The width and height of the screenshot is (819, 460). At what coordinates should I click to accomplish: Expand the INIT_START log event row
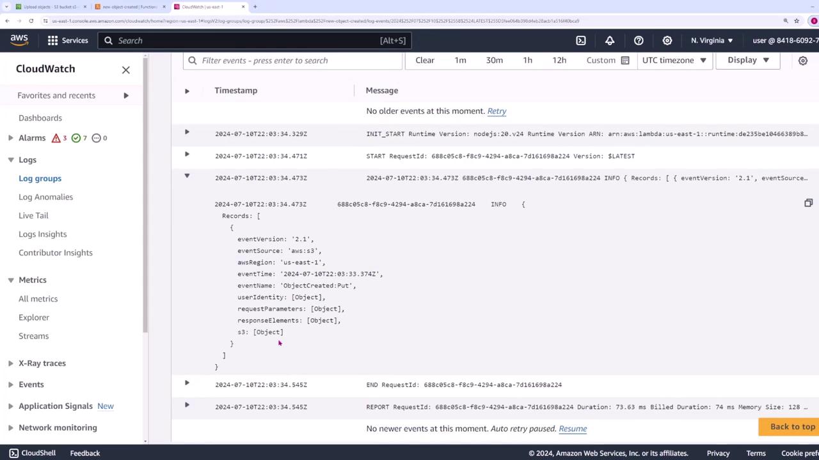click(187, 132)
